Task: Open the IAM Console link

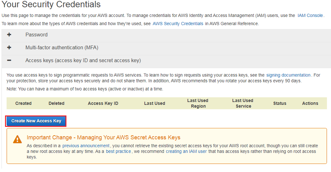Action: click(310, 15)
